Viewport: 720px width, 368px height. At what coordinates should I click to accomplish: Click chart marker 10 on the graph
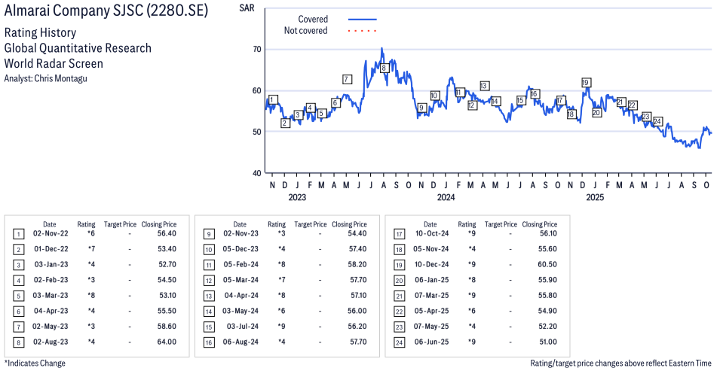tap(434, 96)
